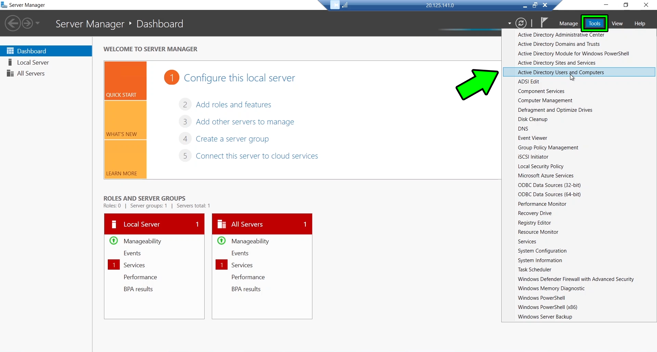Click the Local Server tile header icon

(114, 224)
